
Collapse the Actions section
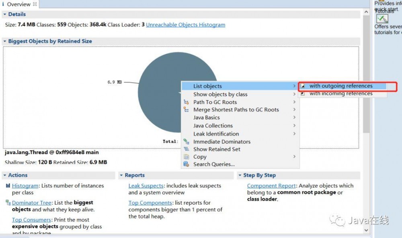point(4,175)
